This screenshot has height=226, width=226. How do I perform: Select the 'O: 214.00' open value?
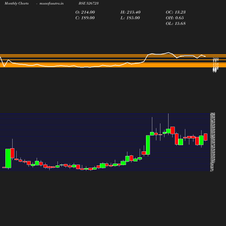pyautogui.click(x=85, y=12)
